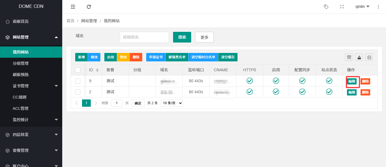The width and height of the screenshot is (386, 167).
Task: Select the checkbox for row ID 2
Action: pos(78,92)
